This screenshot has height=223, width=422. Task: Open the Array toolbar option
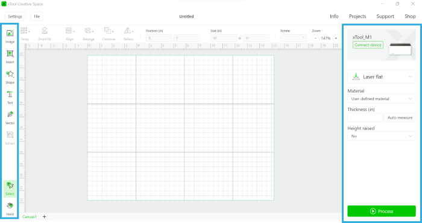pyautogui.click(x=25, y=34)
